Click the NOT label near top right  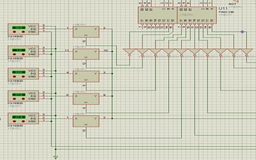[232, 4]
